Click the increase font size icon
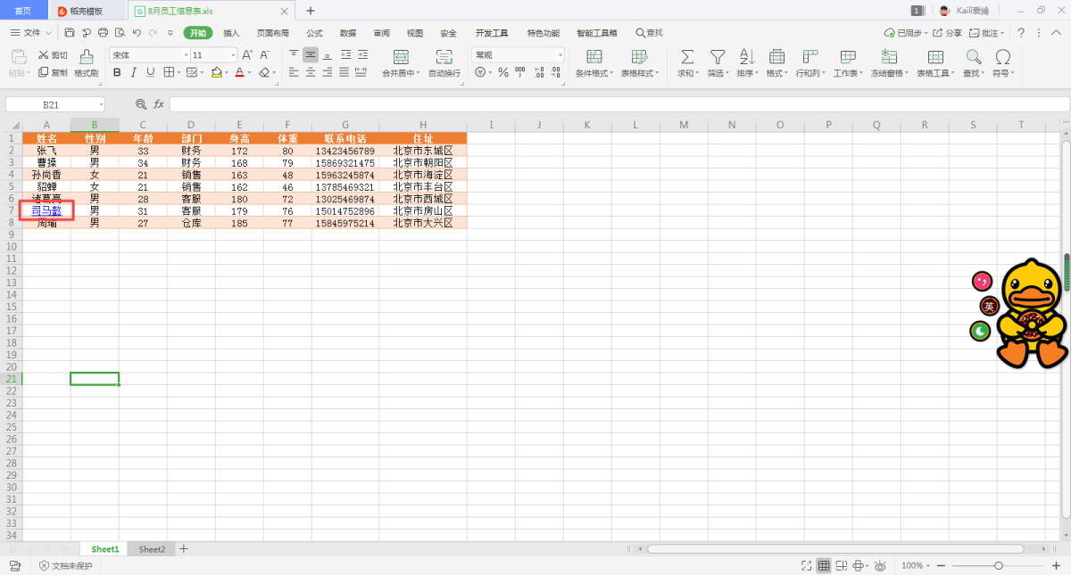 pos(247,55)
